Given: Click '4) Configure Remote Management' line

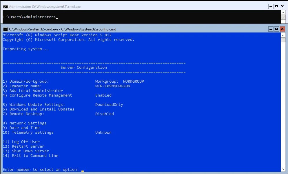Looking at the screenshot, I should click(37, 95).
